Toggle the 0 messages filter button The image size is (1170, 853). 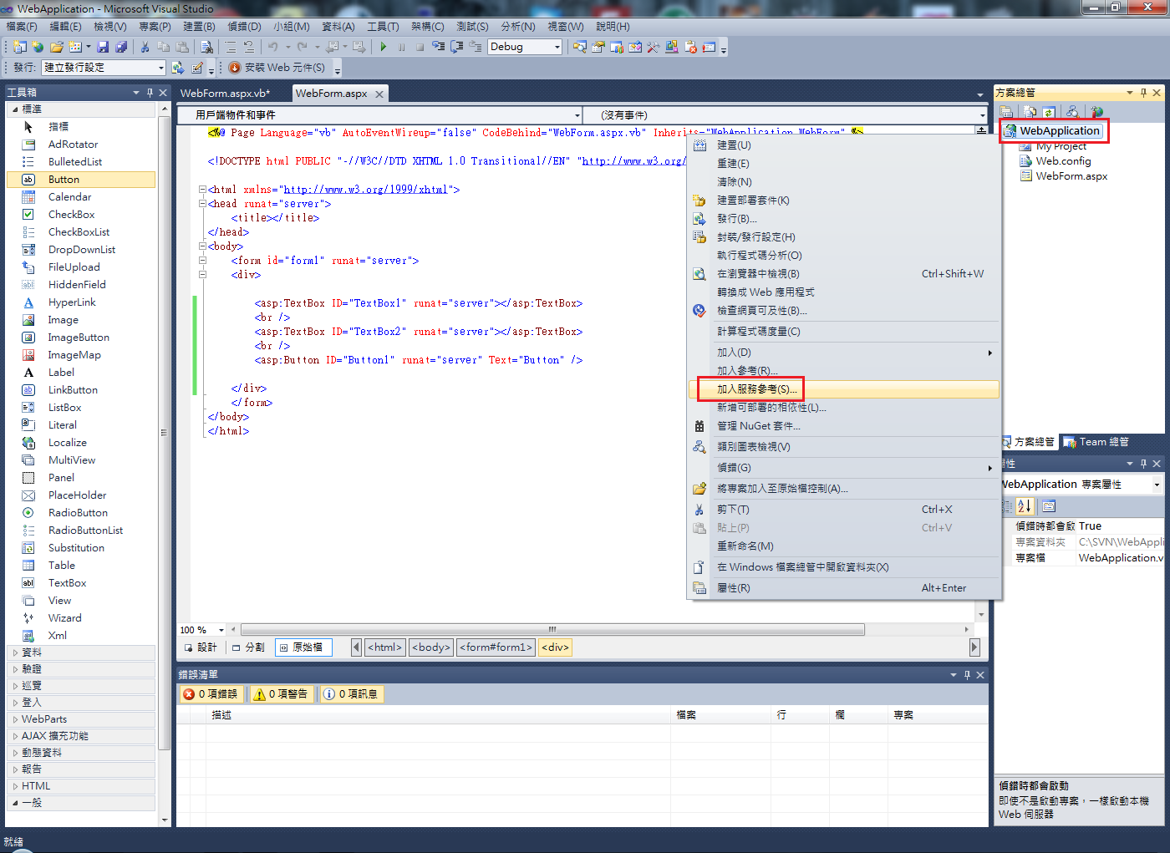click(x=352, y=694)
